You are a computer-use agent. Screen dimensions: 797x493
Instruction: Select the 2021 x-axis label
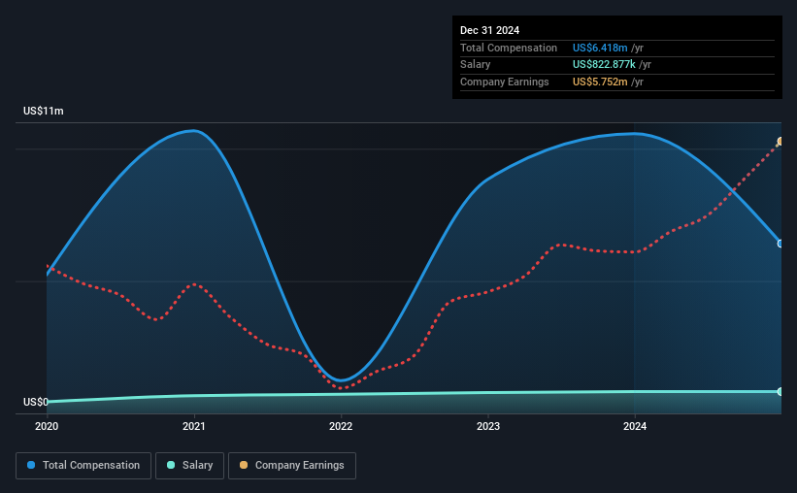[x=193, y=426]
